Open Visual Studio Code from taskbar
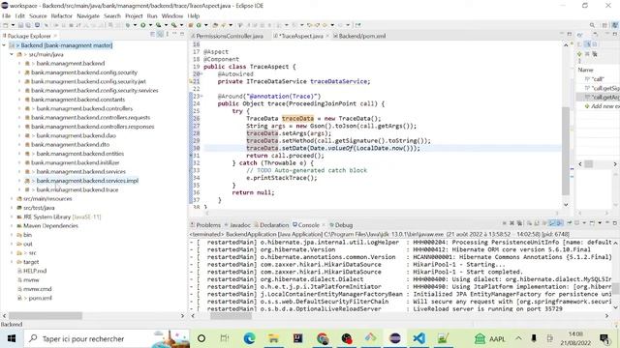 (419, 338)
